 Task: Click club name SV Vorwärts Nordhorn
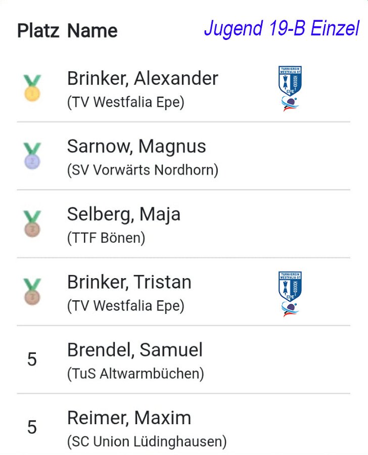click(x=143, y=170)
